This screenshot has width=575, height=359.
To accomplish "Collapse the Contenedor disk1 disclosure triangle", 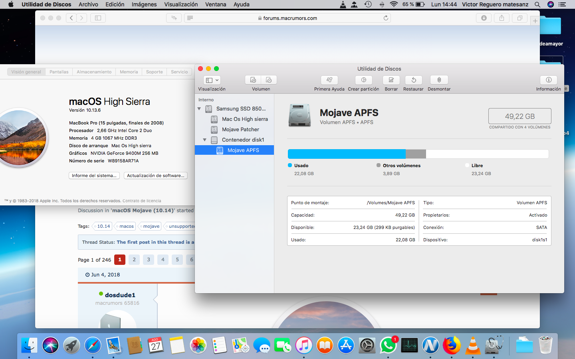I will click(x=205, y=140).
